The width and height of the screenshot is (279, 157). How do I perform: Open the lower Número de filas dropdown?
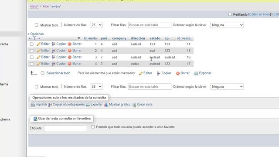pyautogui.click(x=96, y=87)
